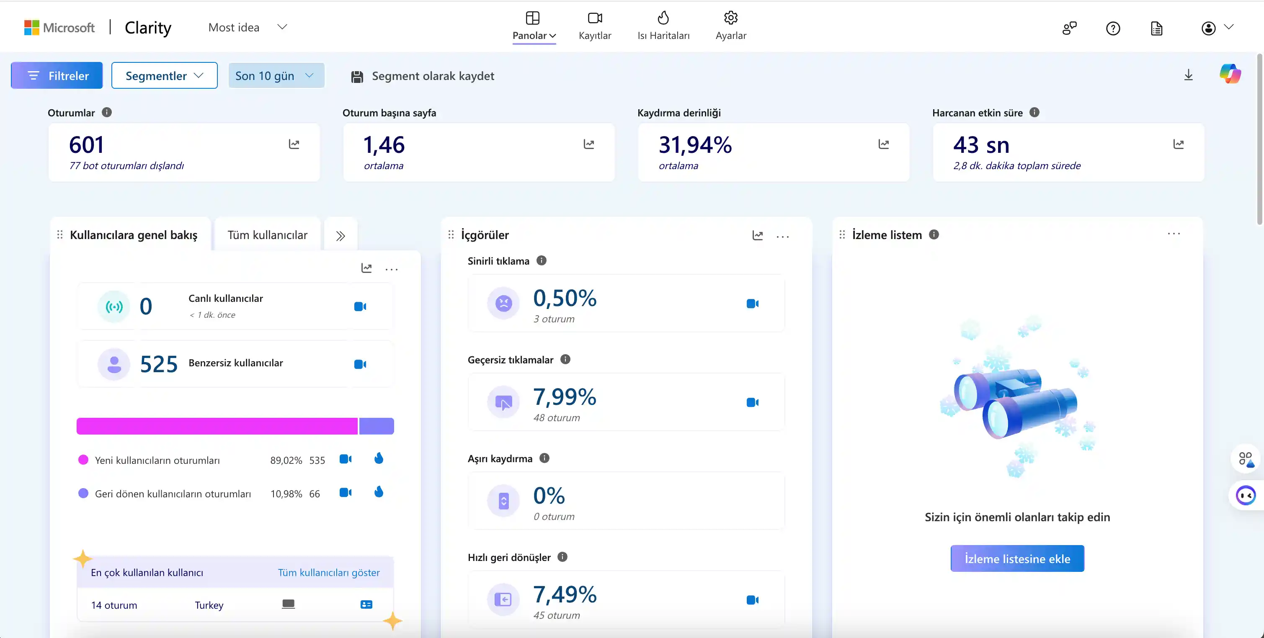
Task: Click the page vertical scrollbar
Action: click(1260, 140)
